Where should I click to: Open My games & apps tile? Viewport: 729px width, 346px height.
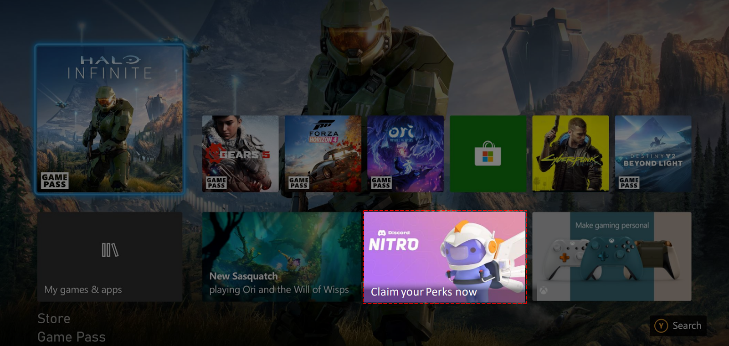coord(110,257)
